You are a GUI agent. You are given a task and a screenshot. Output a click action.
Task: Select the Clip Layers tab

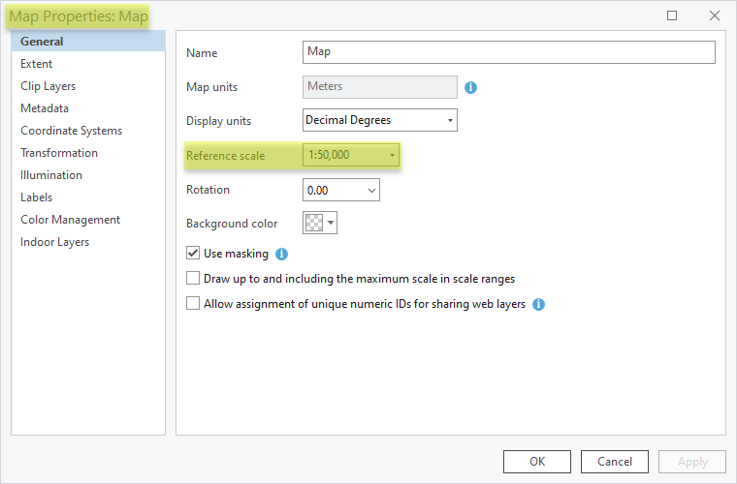coord(48,86)
